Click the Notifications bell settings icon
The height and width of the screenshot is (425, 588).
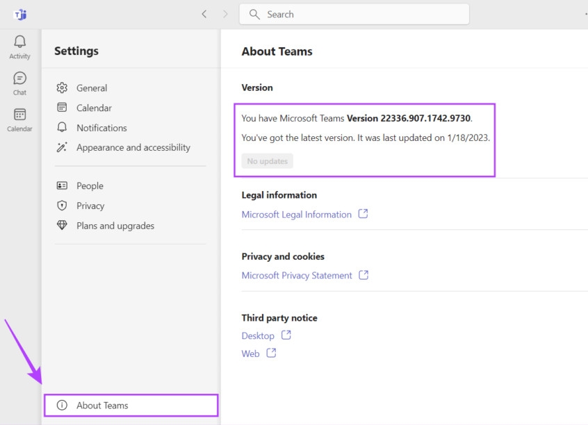(62, 127)
